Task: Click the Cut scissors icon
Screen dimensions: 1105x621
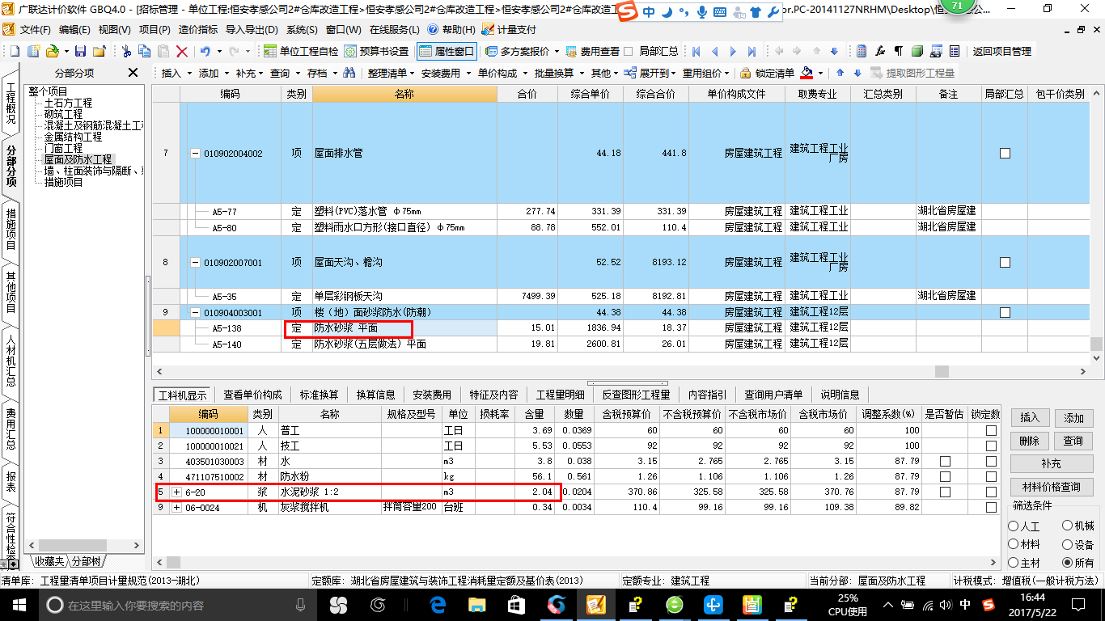Action: (126, 51)
